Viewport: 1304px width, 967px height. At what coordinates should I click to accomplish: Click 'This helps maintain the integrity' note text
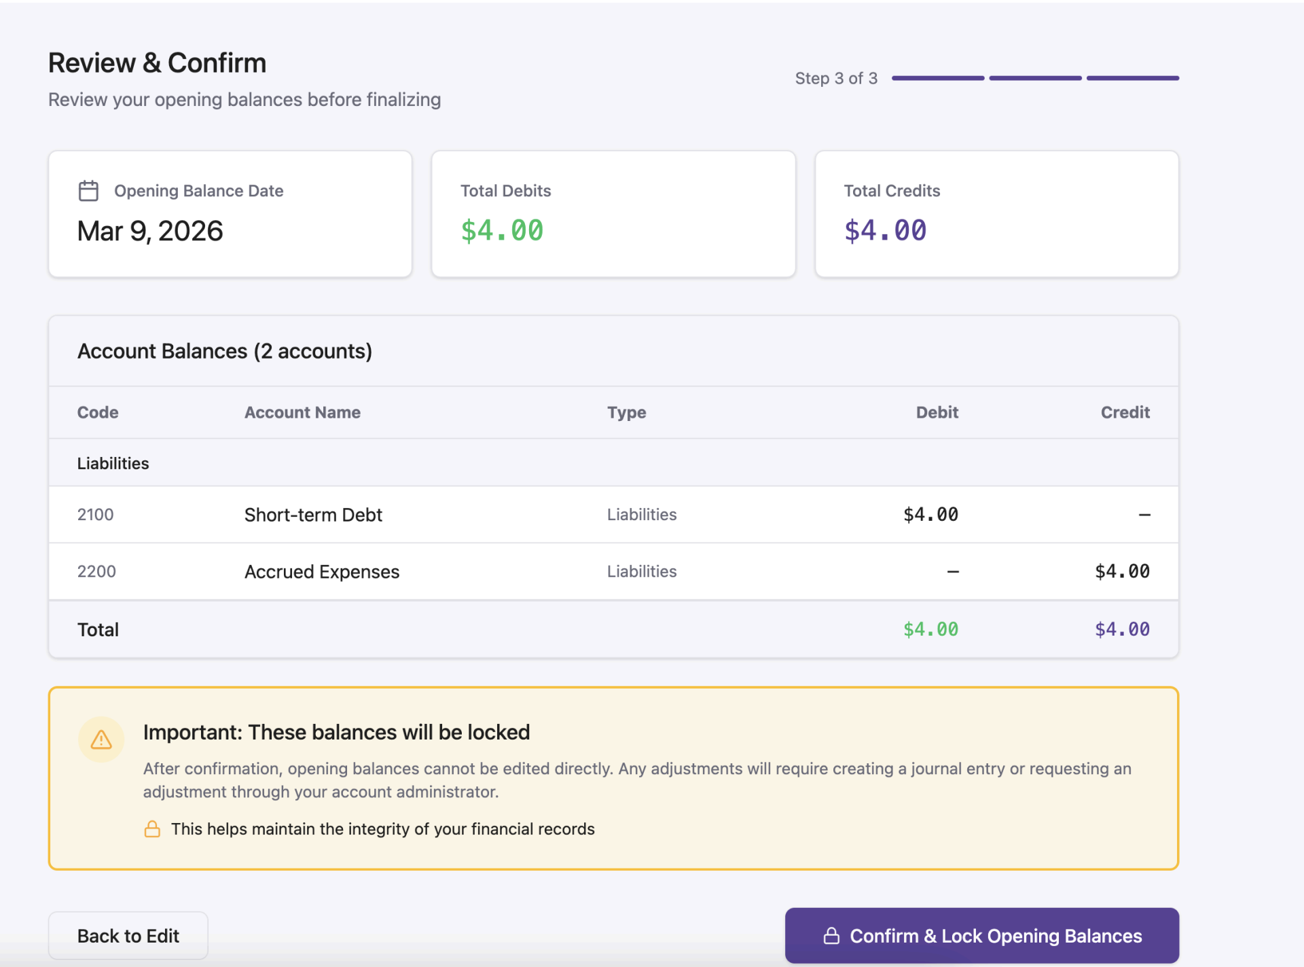[382, 829]
